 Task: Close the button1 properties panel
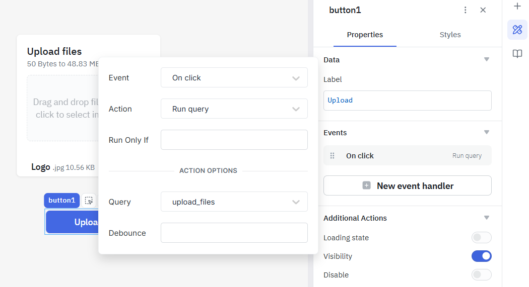pyautogui.click(x=483, y=10)
